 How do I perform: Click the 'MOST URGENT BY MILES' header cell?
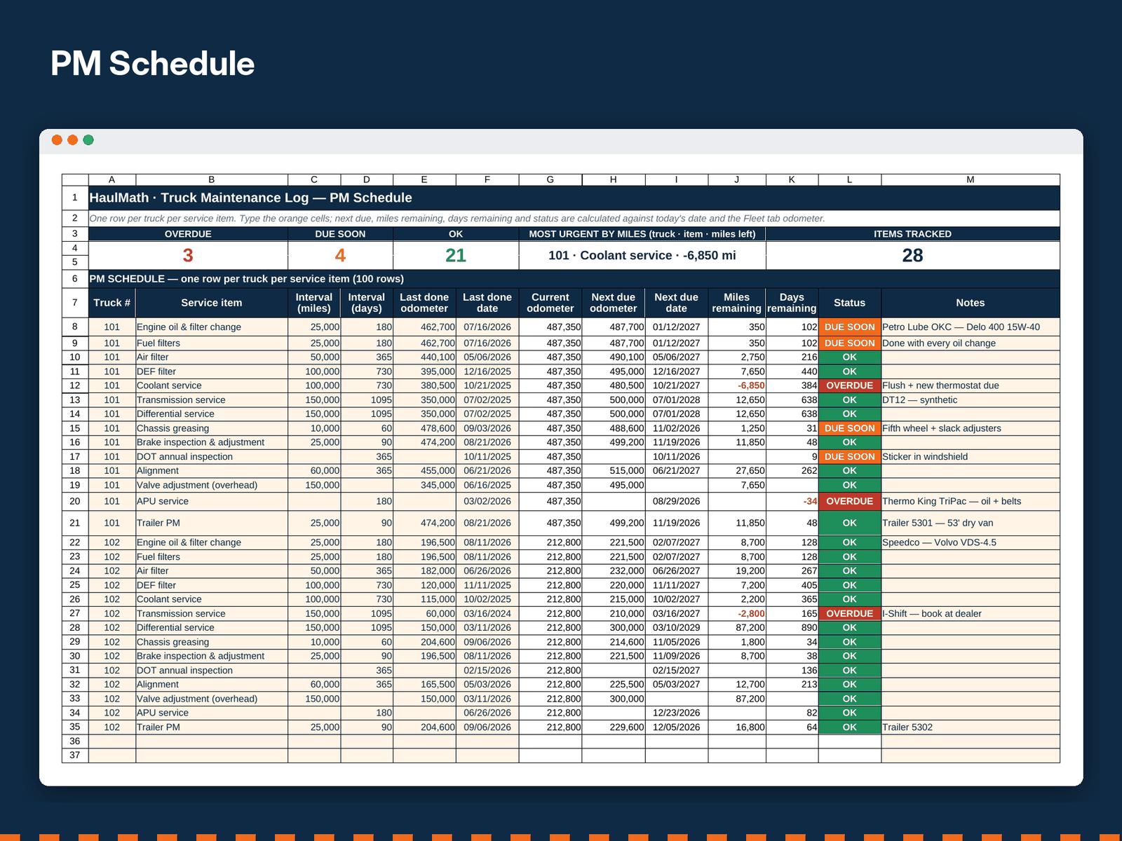coord(642,234)
